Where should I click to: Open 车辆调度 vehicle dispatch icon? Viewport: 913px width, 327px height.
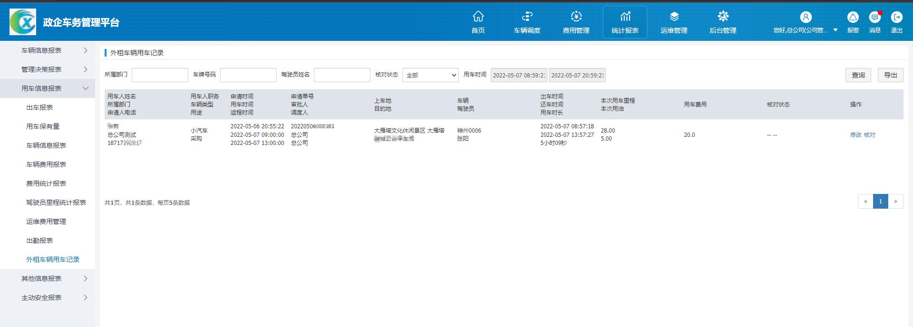tap(527, 17)
